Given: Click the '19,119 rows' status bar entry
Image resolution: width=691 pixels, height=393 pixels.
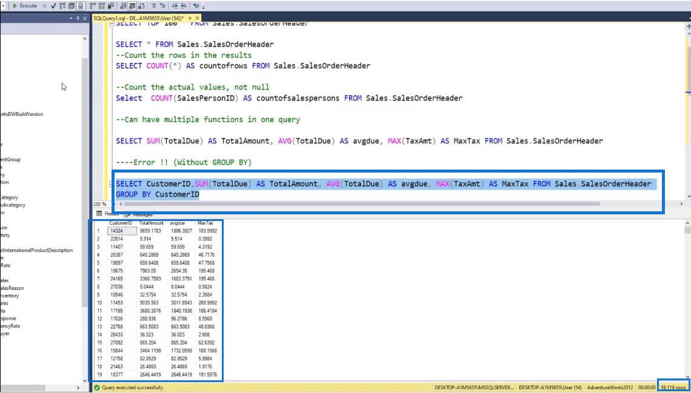Looking at the screenshot, I should [673, 388].
